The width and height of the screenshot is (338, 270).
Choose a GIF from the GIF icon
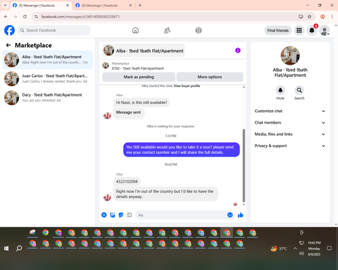point(129,215)
